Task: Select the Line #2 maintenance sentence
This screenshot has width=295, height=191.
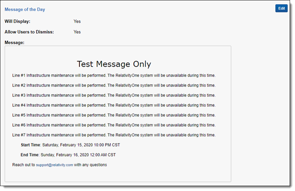Action: [x=113, y=85]
